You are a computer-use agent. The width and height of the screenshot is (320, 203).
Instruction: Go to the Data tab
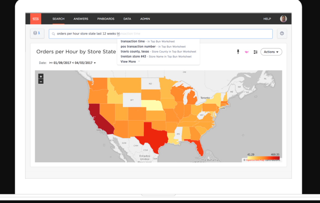[x=127, y=19]
